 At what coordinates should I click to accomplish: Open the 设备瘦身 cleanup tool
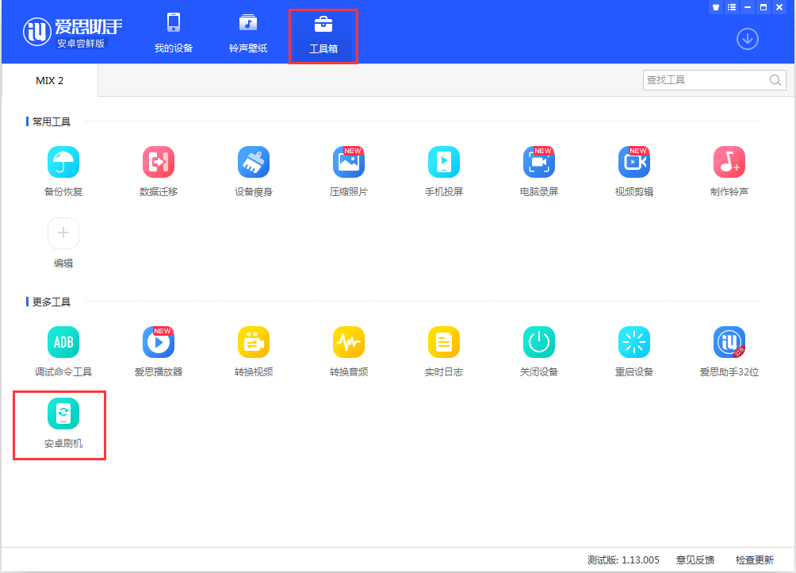254,163
